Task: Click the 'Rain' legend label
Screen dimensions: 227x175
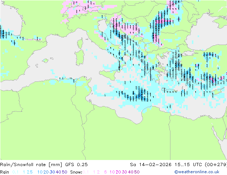Action: click(5, 172)
